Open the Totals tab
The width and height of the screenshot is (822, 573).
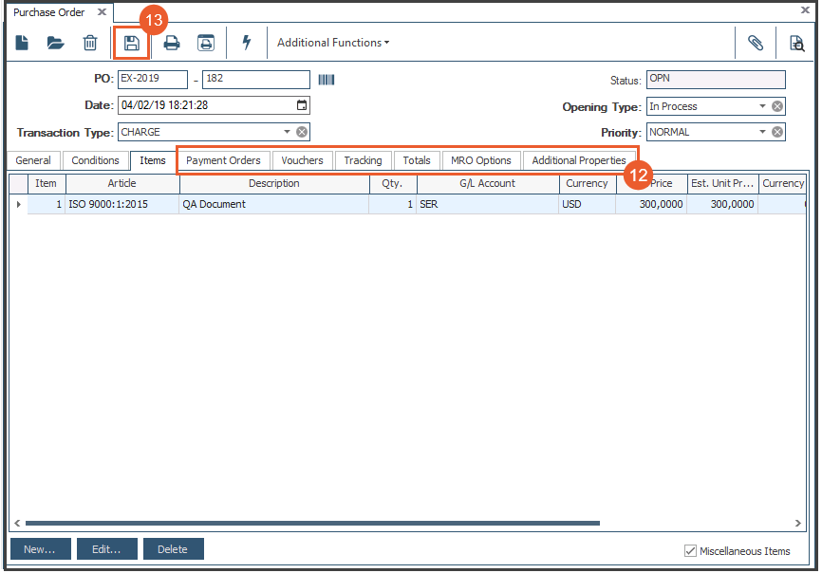pos(417,160)
